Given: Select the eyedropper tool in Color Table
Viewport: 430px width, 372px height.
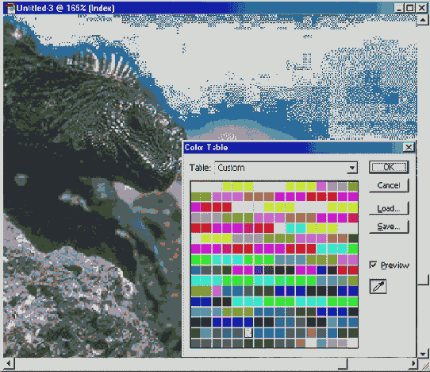Looking at the screenshot, I should click(x=378, y=287).
